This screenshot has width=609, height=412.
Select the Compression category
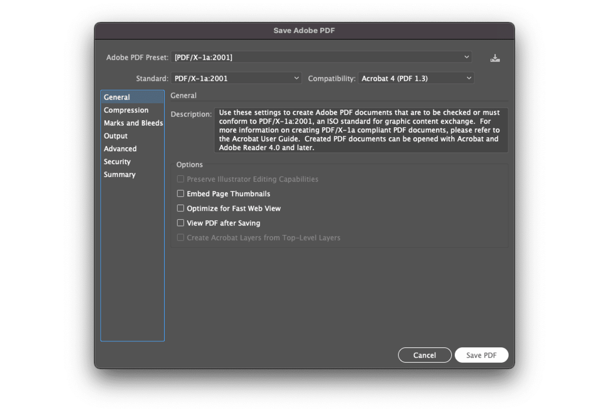(x=132, y=110)
